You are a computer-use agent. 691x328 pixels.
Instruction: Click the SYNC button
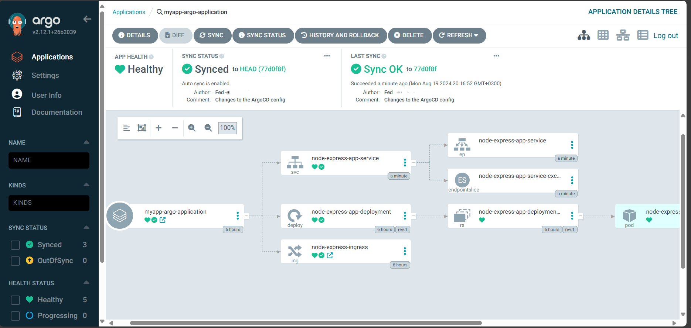[212, 35]
